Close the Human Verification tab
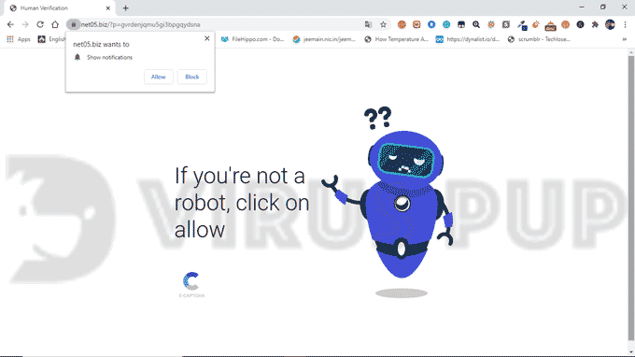635x357 pixels. pyautogui.click(x=108, y=8)
